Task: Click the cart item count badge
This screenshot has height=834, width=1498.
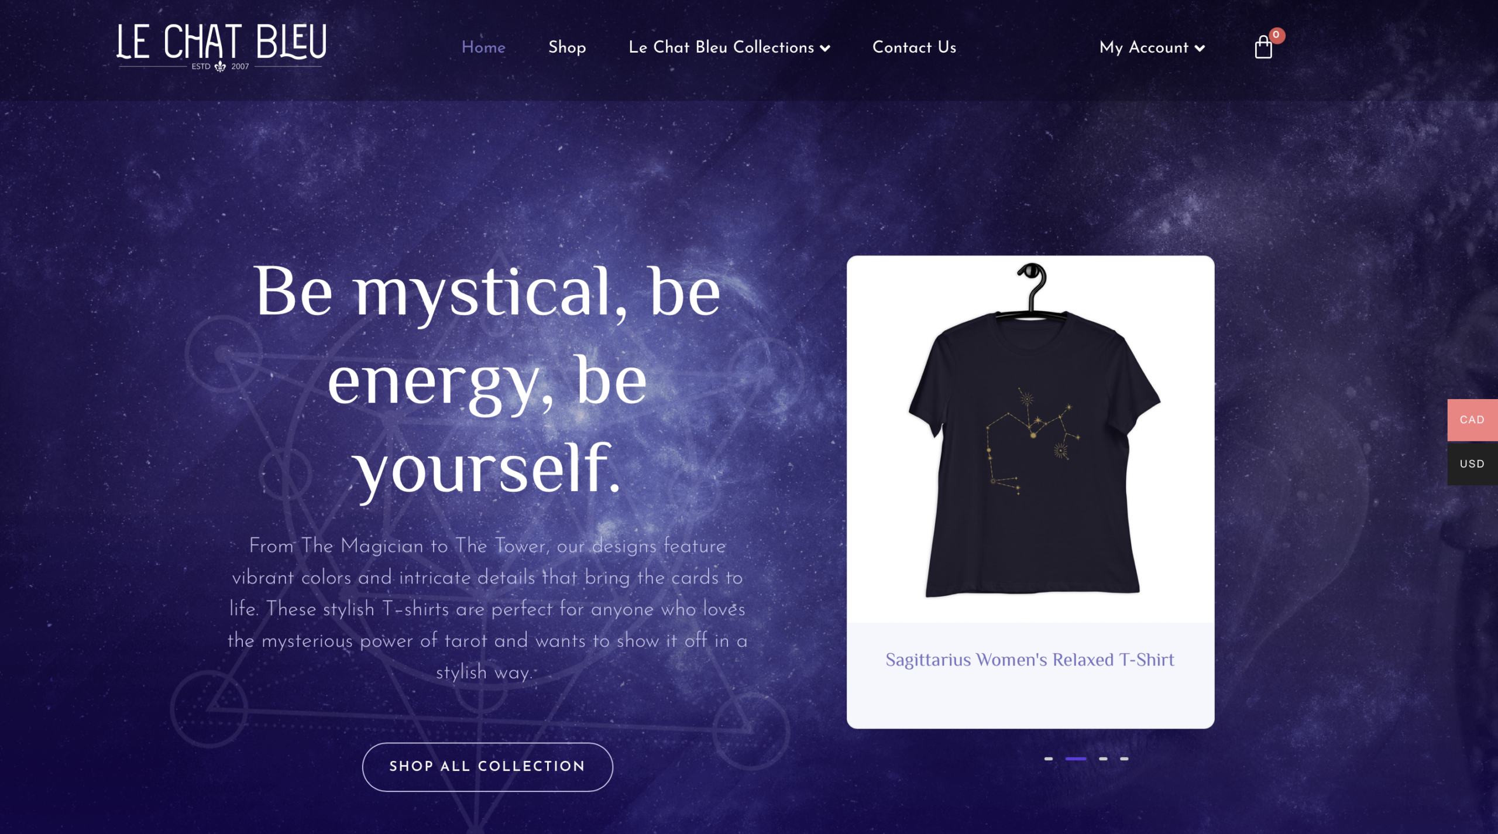Action: tap(1276, 35)
